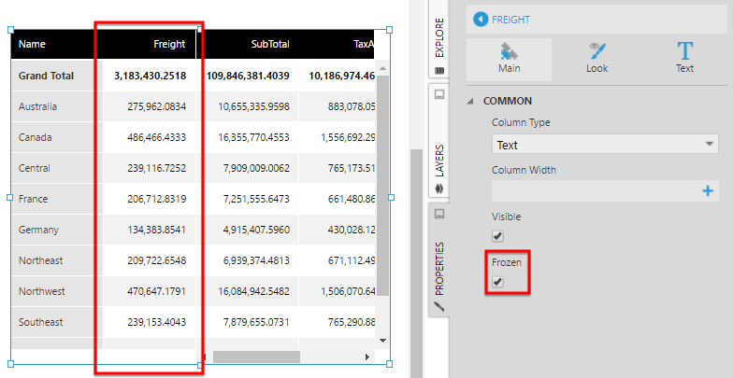The height and width of the screenshot is (378, 733).
Task: Open the Column Type dropdown
Action: (x=605, y=144)
